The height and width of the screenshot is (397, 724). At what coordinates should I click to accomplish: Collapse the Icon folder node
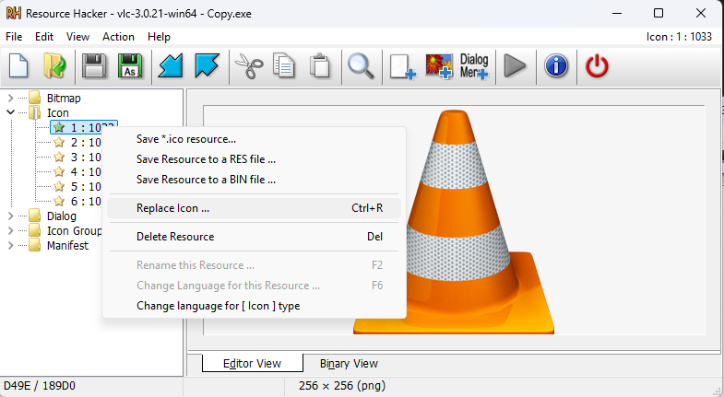point(11,112)
